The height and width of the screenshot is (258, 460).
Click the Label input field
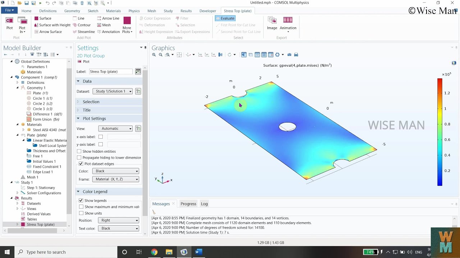pos(111,72)
